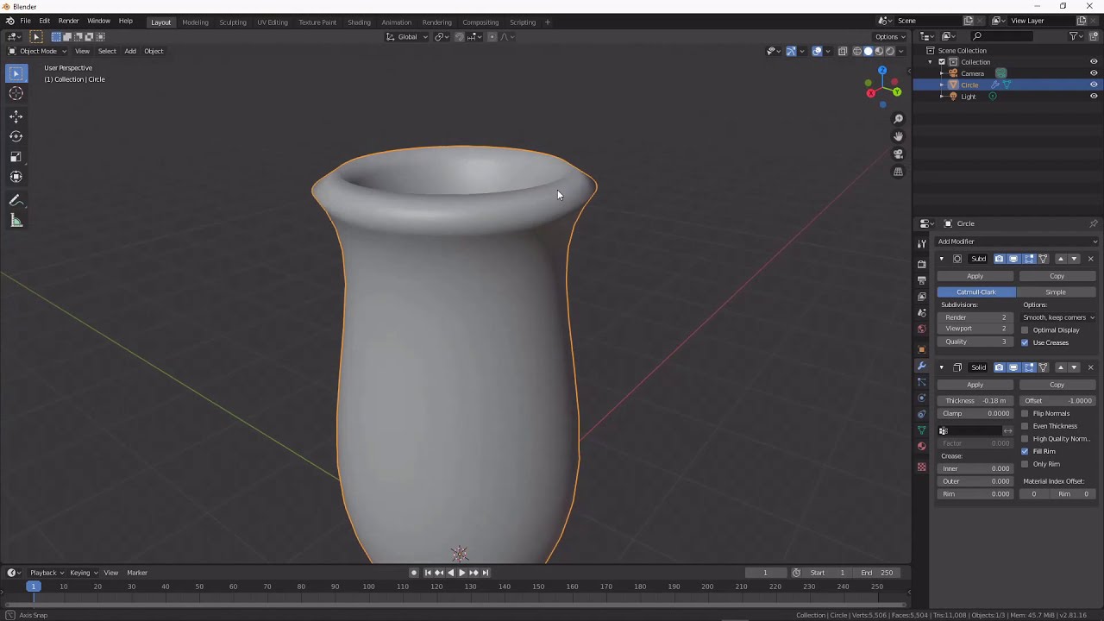Collapse the Subdivision modifier panel
The height and width of the screenshot is (621, 1104).
(x=941, y=259)
